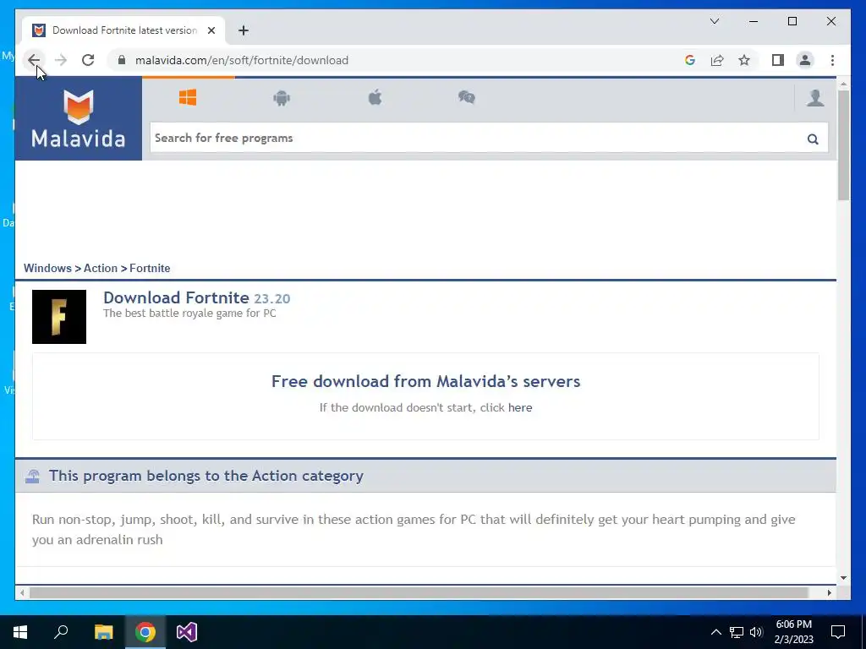Screen dimensions: 866x649
Task: Click the Fortnite F thumbnail
Action: (59, 317)
